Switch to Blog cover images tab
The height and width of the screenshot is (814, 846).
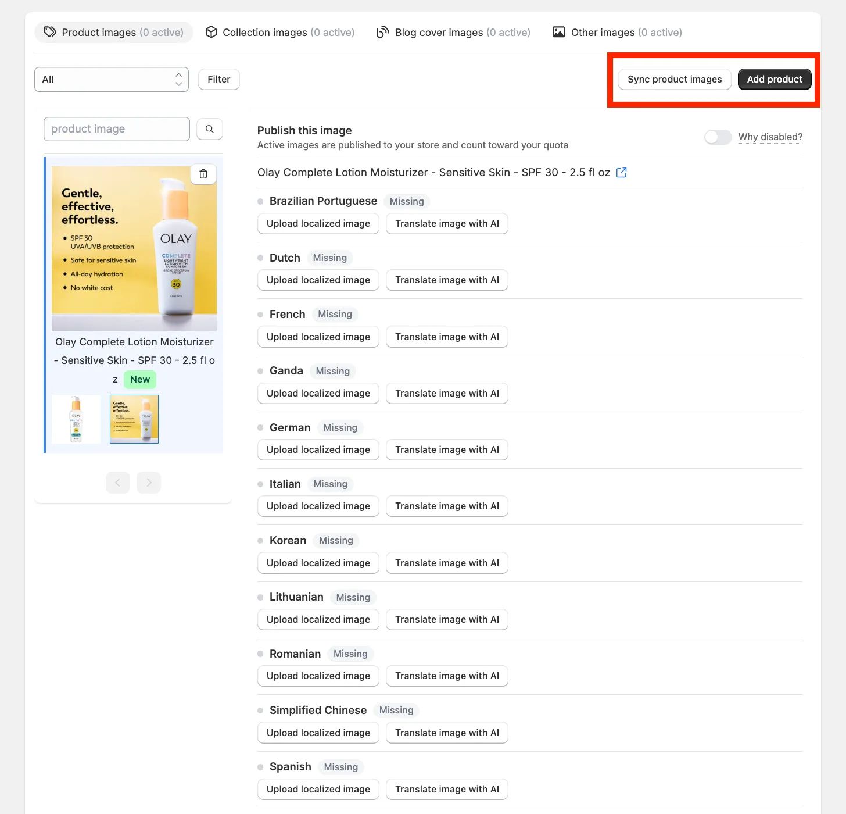[453, 33]
